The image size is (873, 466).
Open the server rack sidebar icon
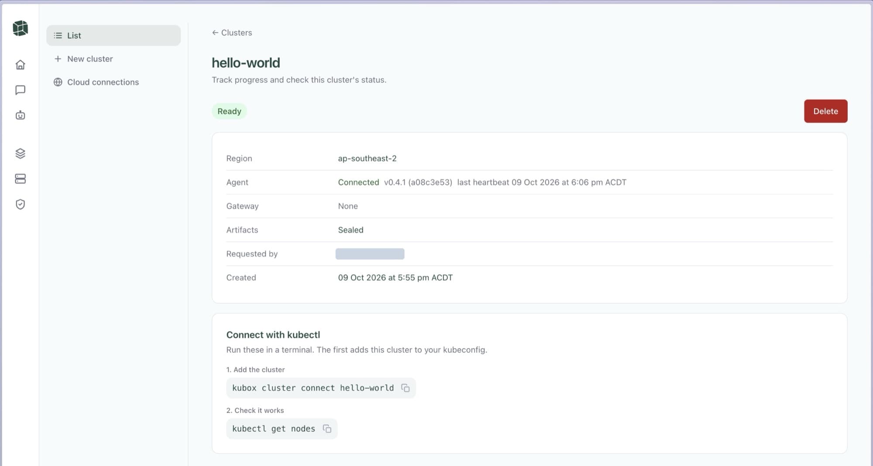20,179
